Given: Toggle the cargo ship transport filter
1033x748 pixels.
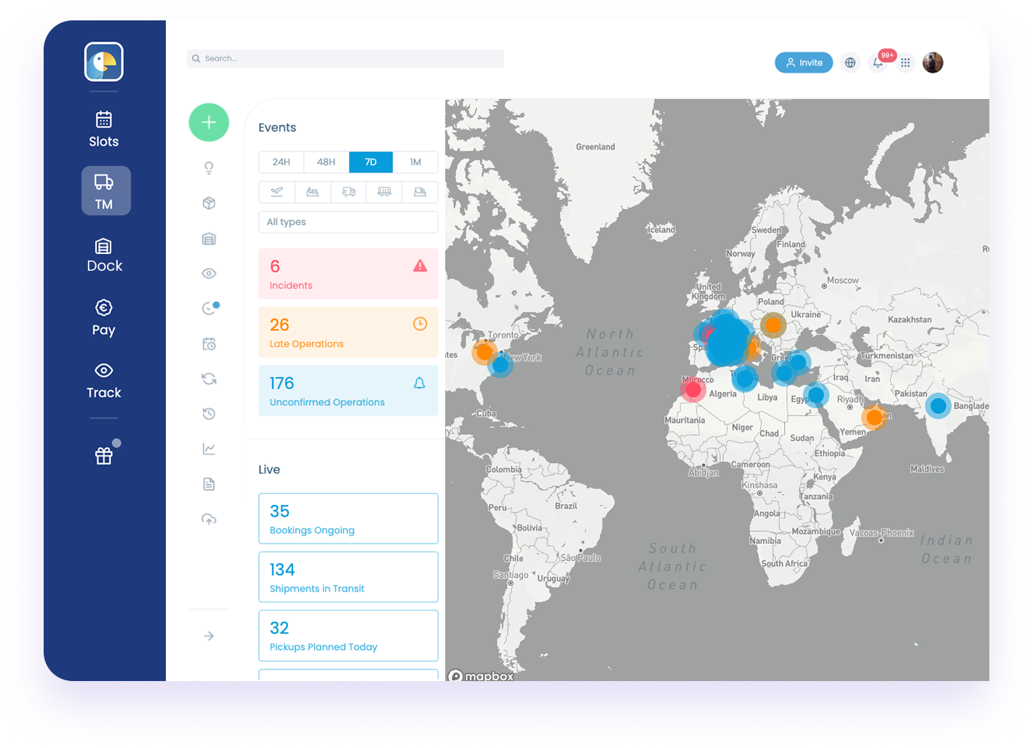Looking at the screenshot, I should click(x=313, y=192).
